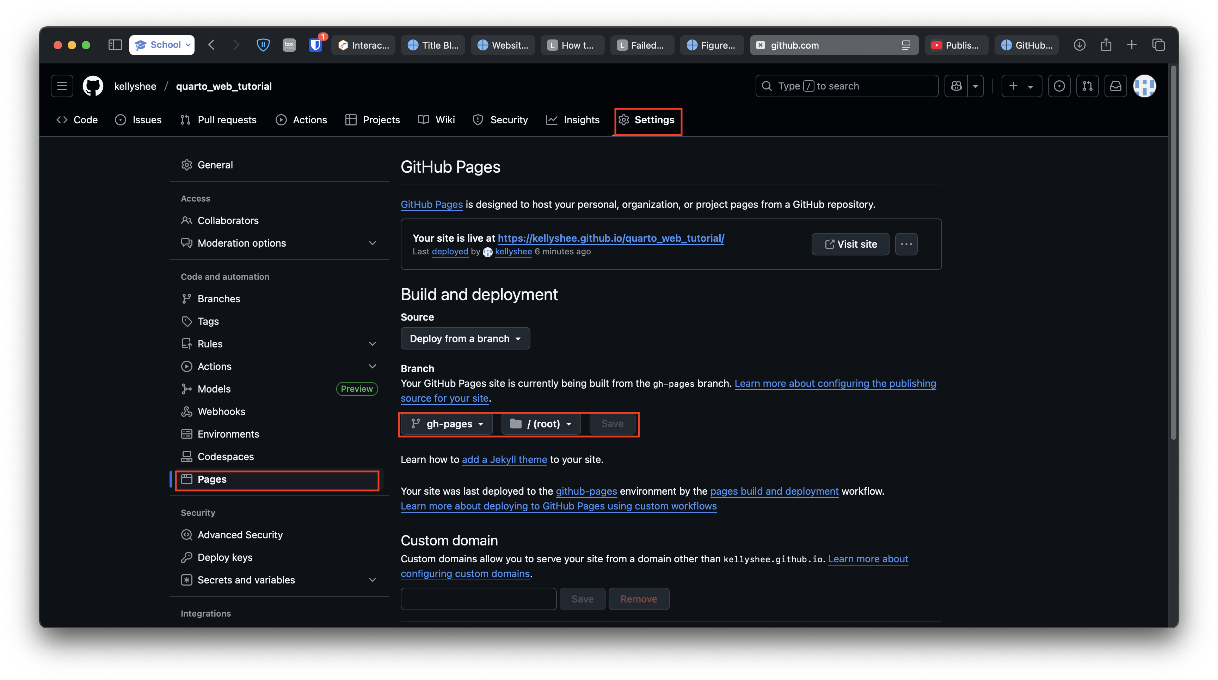Toggle Safari sidebar icon

coord(115,45)
